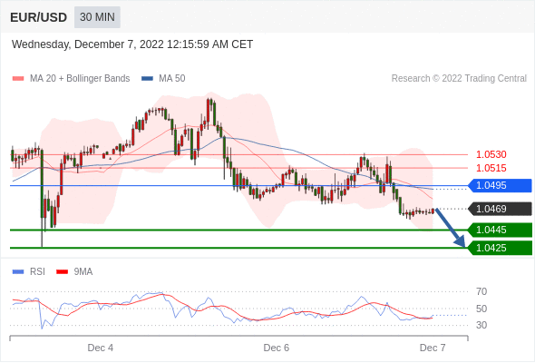Viewport: 535px width, 363px height.
Task: Click the blue 1.0495 pivot price tag
Action: pyautogui.click(x=500, y=186)
